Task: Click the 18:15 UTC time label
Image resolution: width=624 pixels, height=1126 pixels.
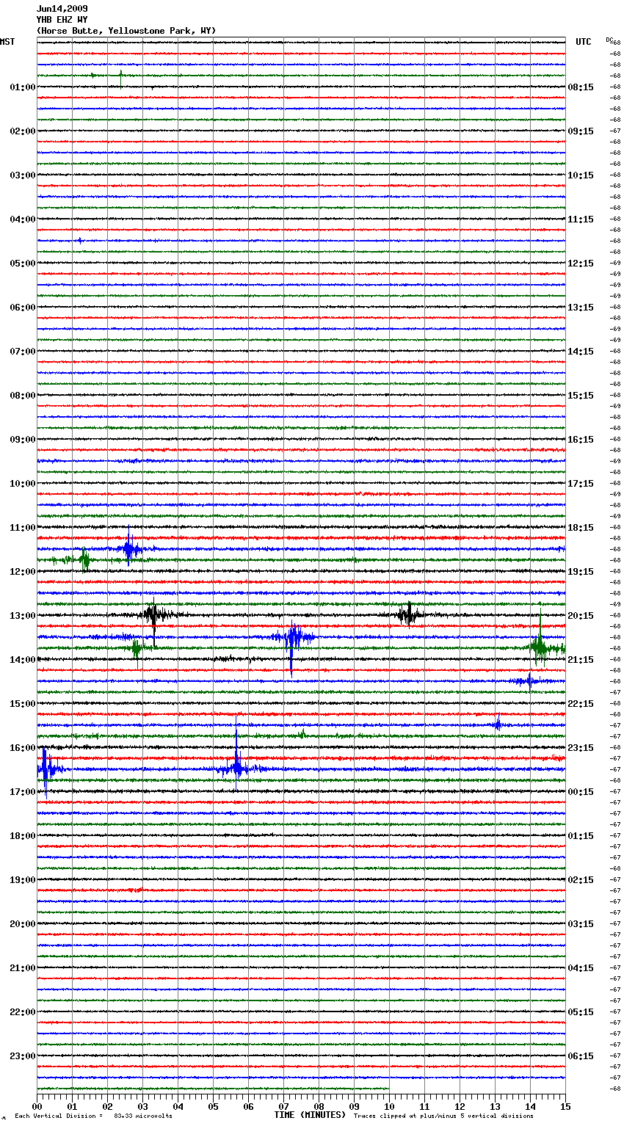Action: 581,528
